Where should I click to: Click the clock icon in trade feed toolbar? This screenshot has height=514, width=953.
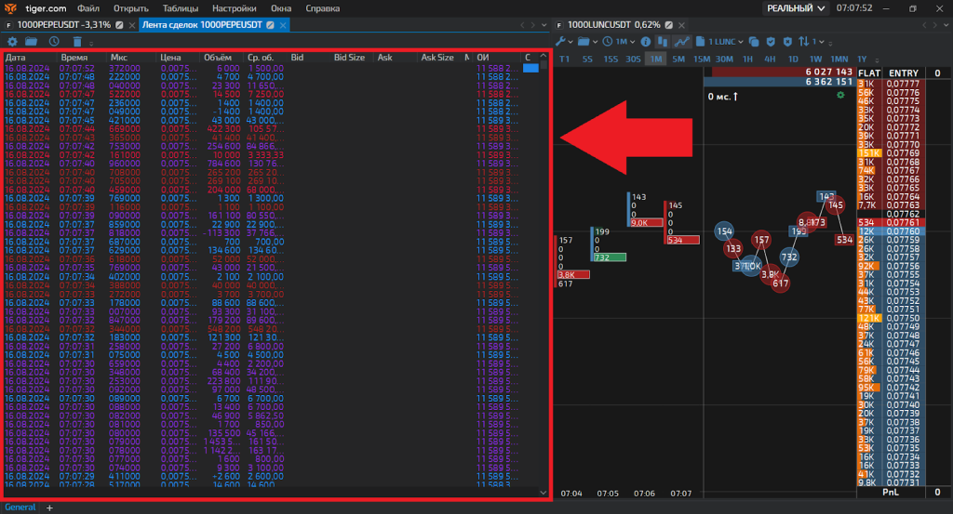pos(54,42)
